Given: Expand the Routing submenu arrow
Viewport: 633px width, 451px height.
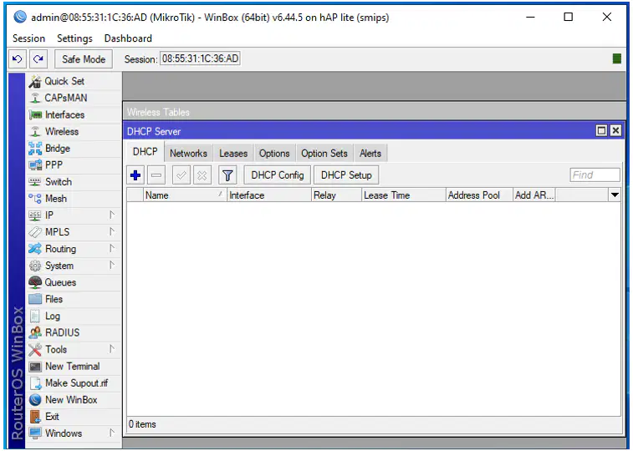Looking at the screenshot, I should 112,249.
